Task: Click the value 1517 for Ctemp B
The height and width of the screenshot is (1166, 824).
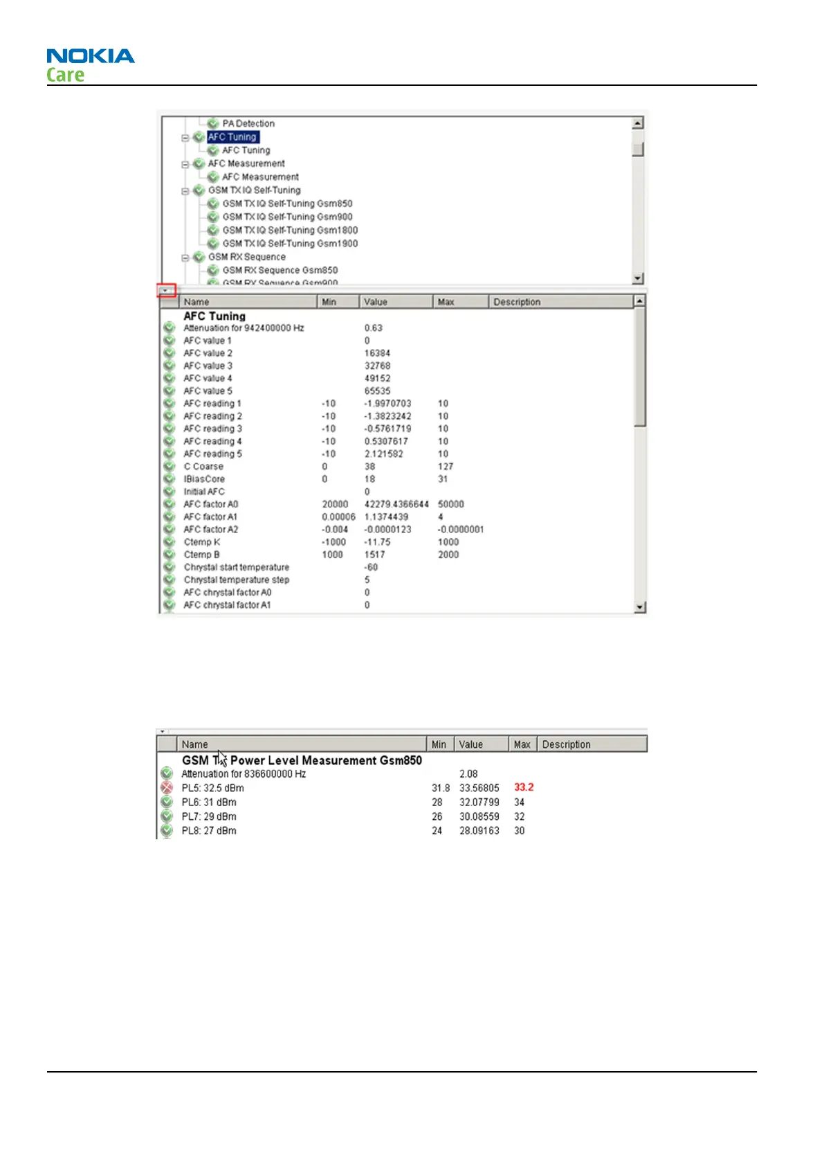Action: 375,555
